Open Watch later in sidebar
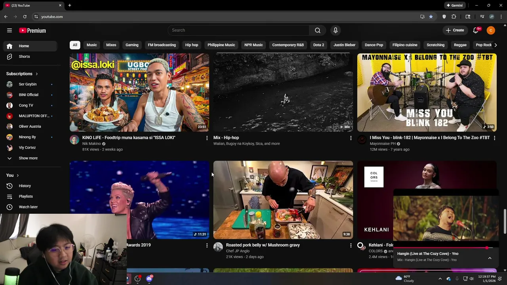The height and width of the screenshot is (285, 507). point(29,207)
